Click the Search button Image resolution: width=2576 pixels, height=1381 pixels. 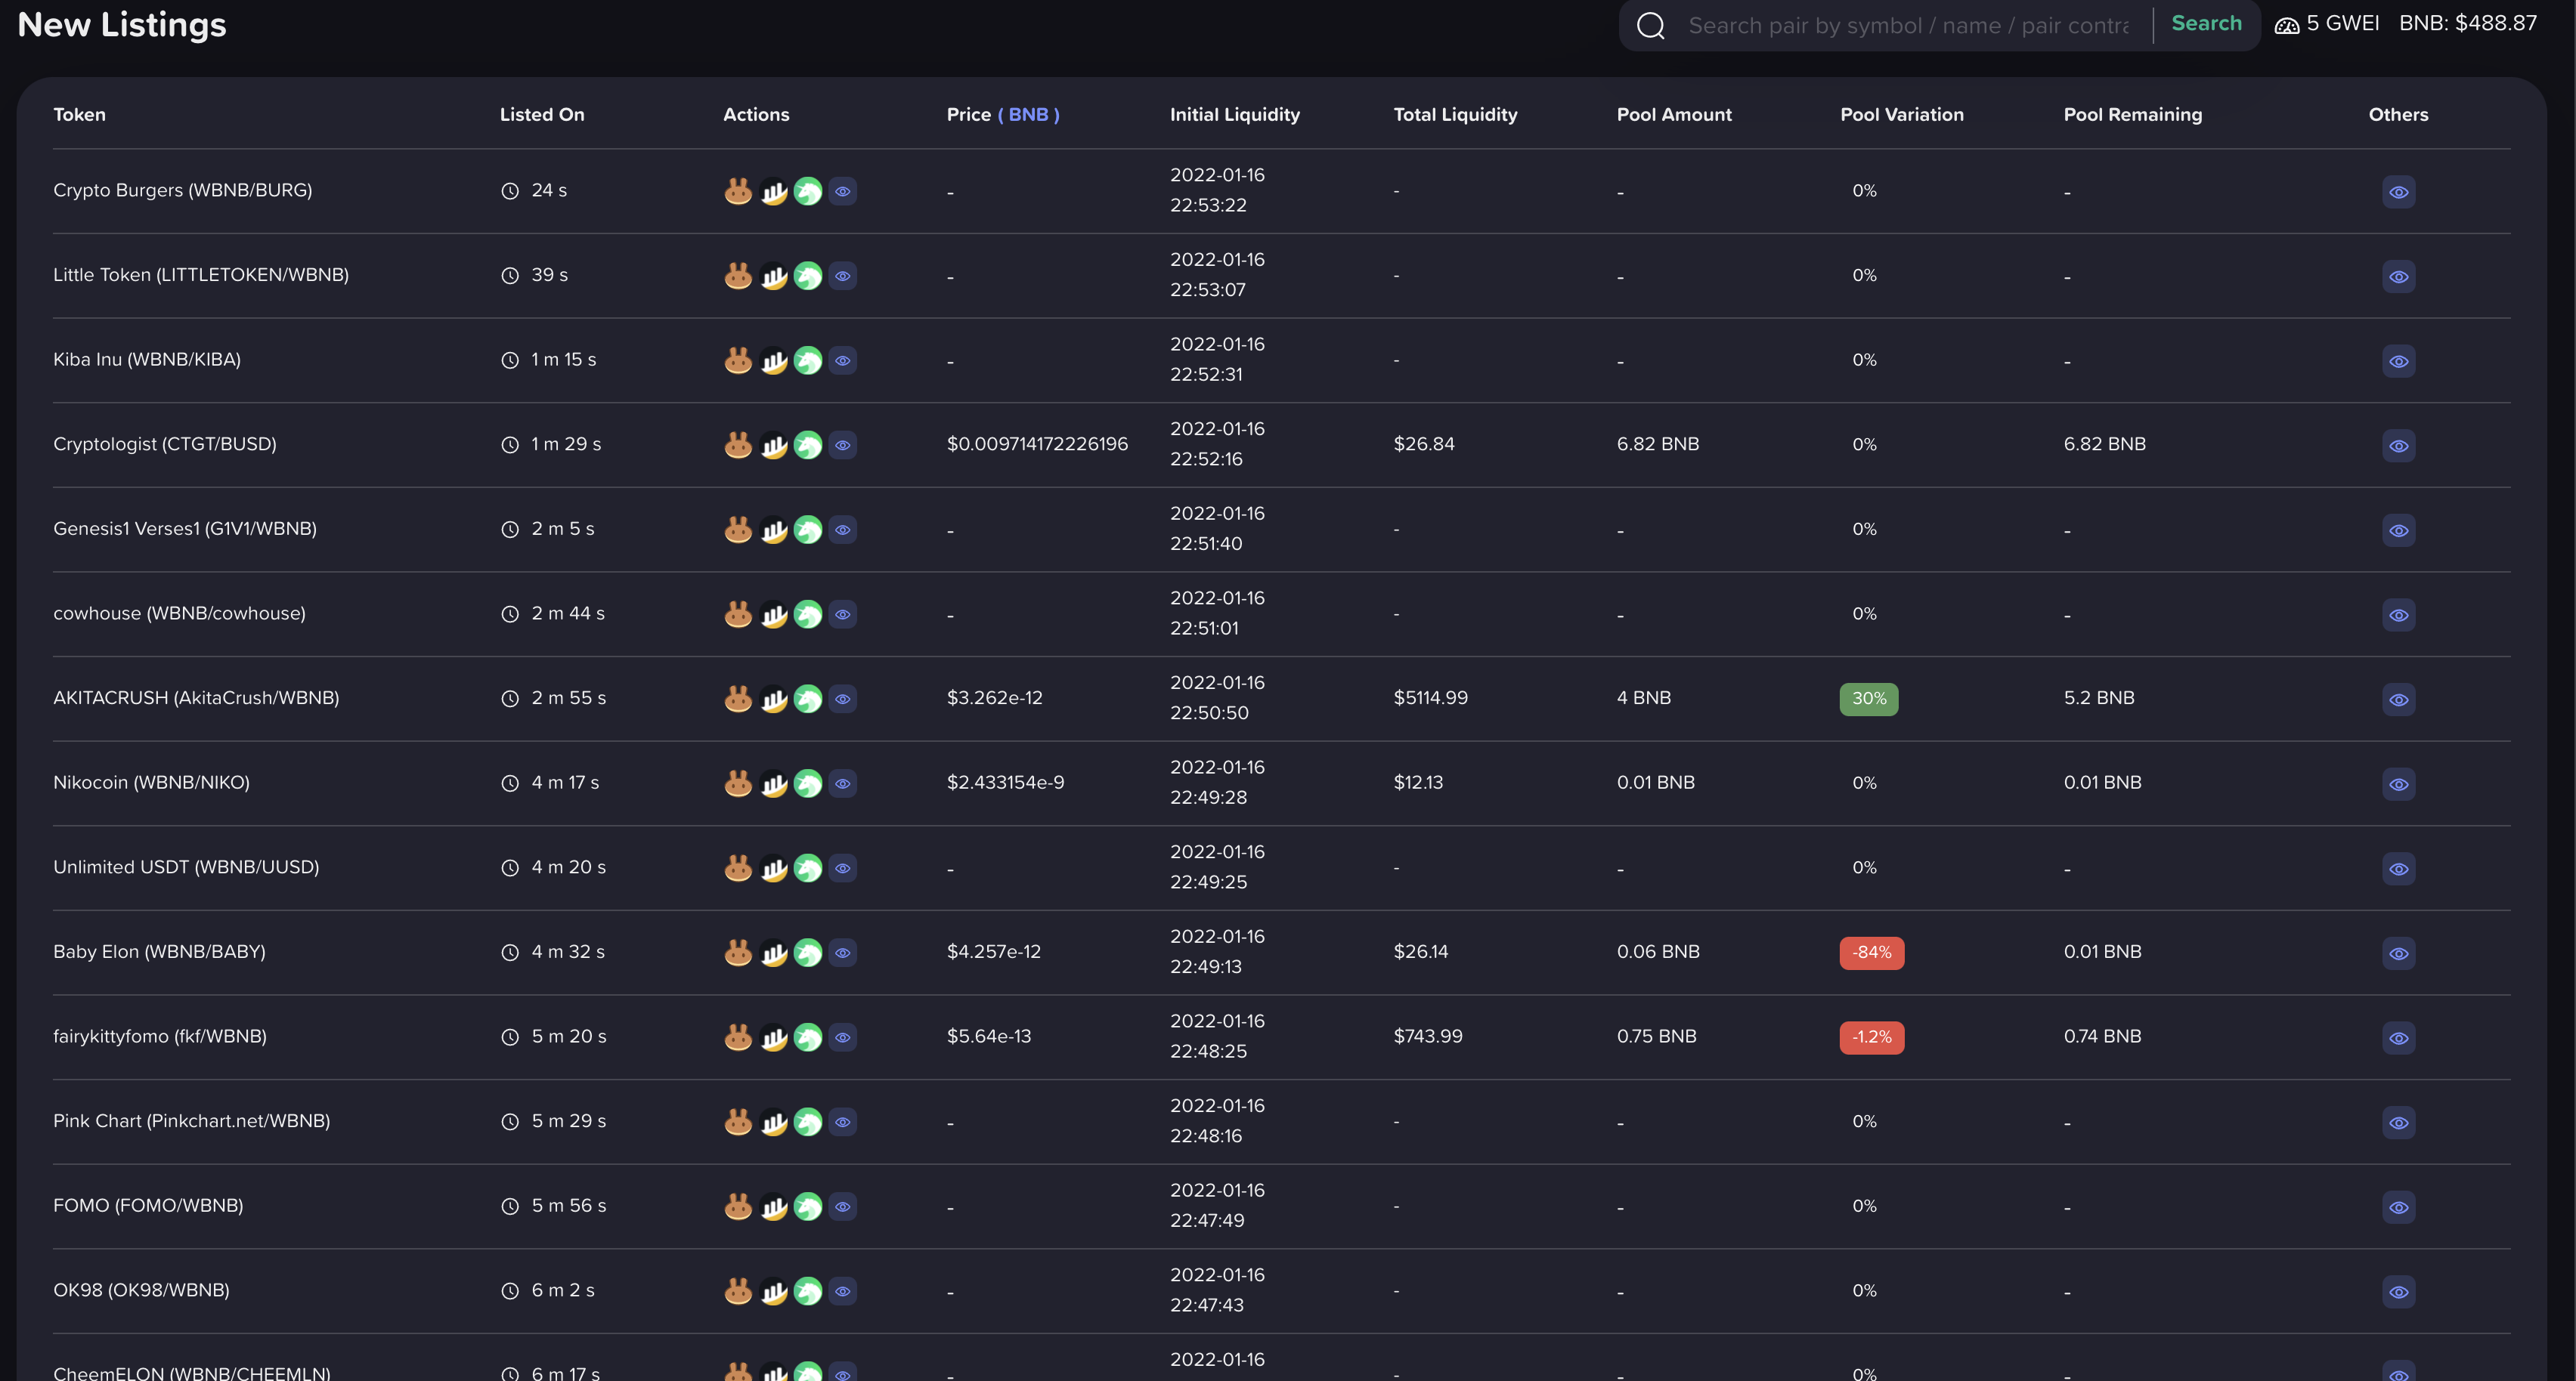(x=2206, y=24)
